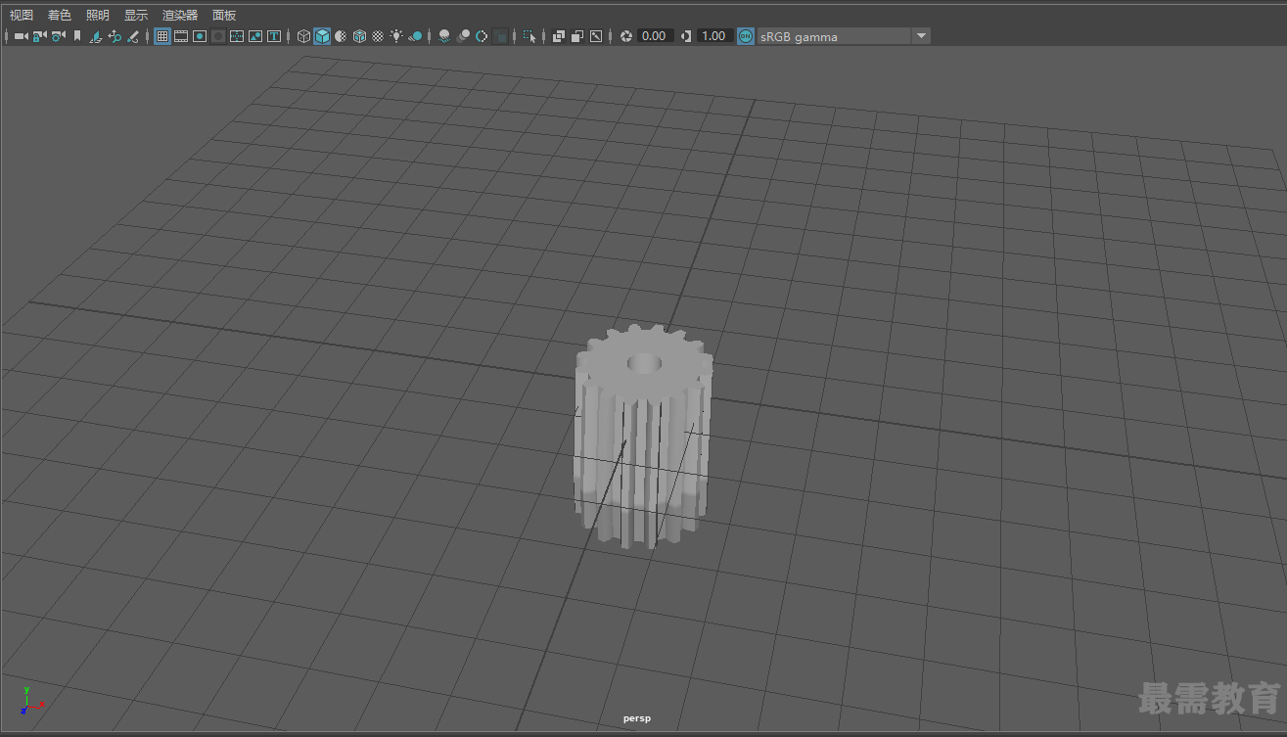Click the Isolate Select icon
This screenshot has height=737, width=1287.
pyautogui.click(x=529, y=36)
